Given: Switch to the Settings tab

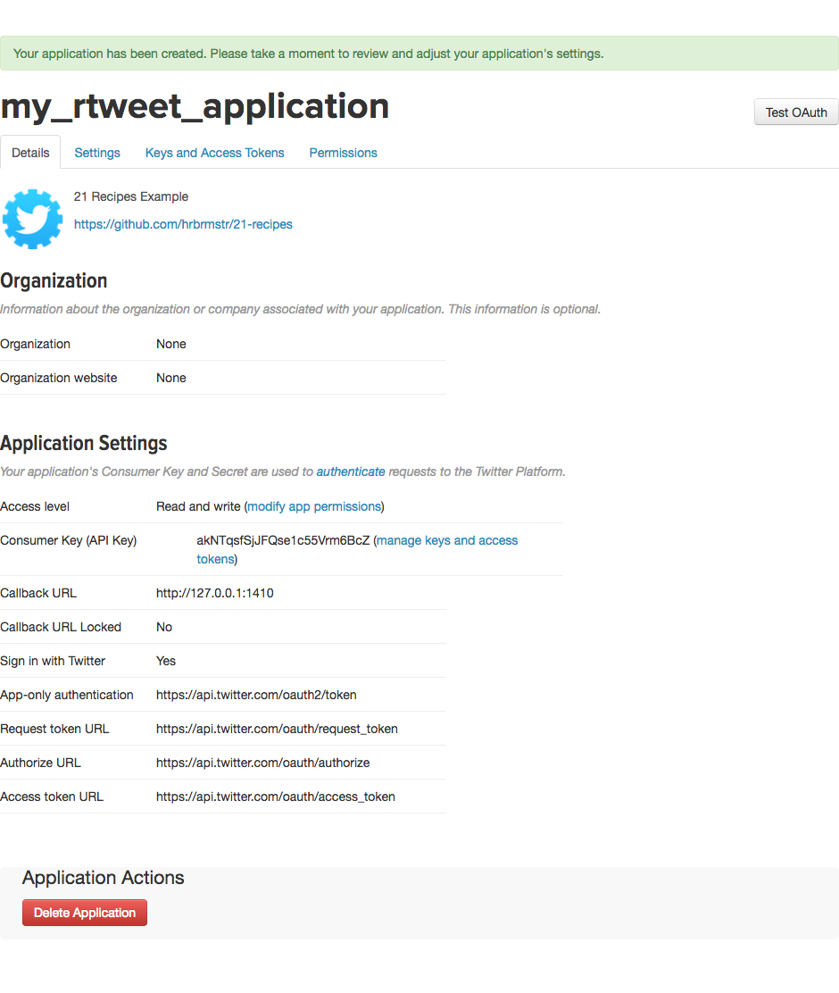Looking at the screenshot, I should click(x=97, y=153).
